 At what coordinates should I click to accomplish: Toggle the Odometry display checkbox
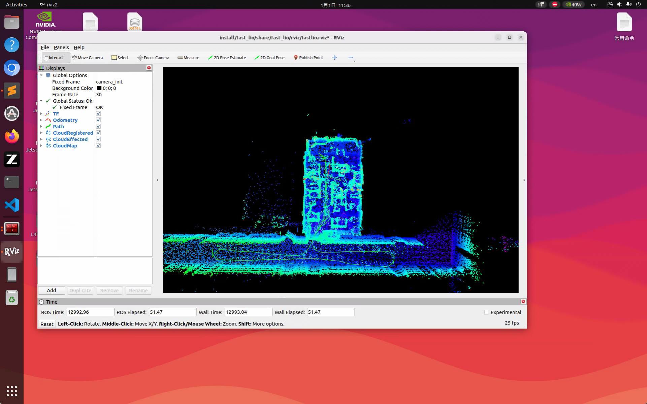click(98, 120)
